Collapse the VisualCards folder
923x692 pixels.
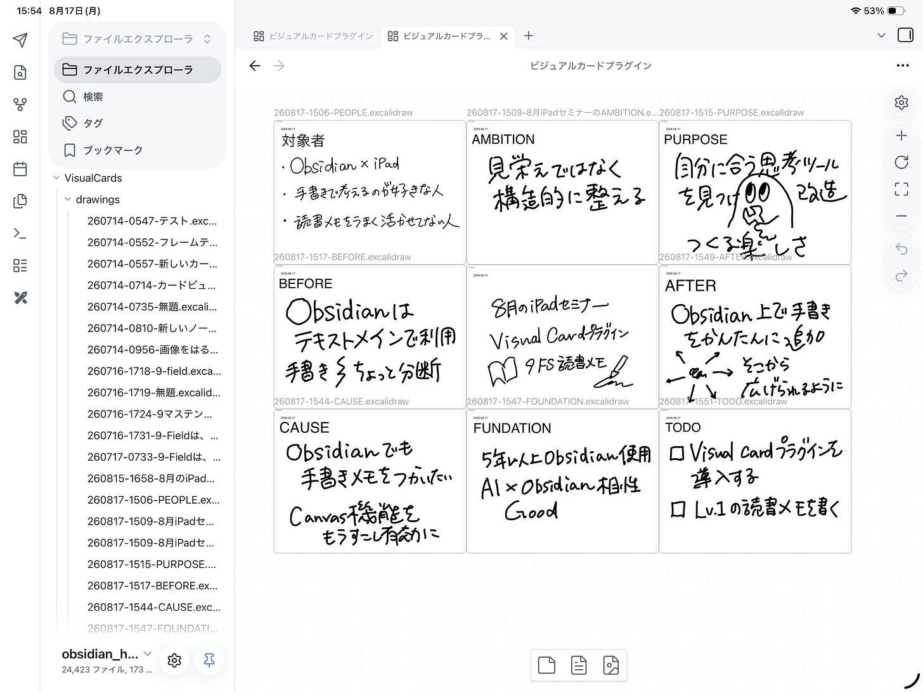tap(56, 178)
